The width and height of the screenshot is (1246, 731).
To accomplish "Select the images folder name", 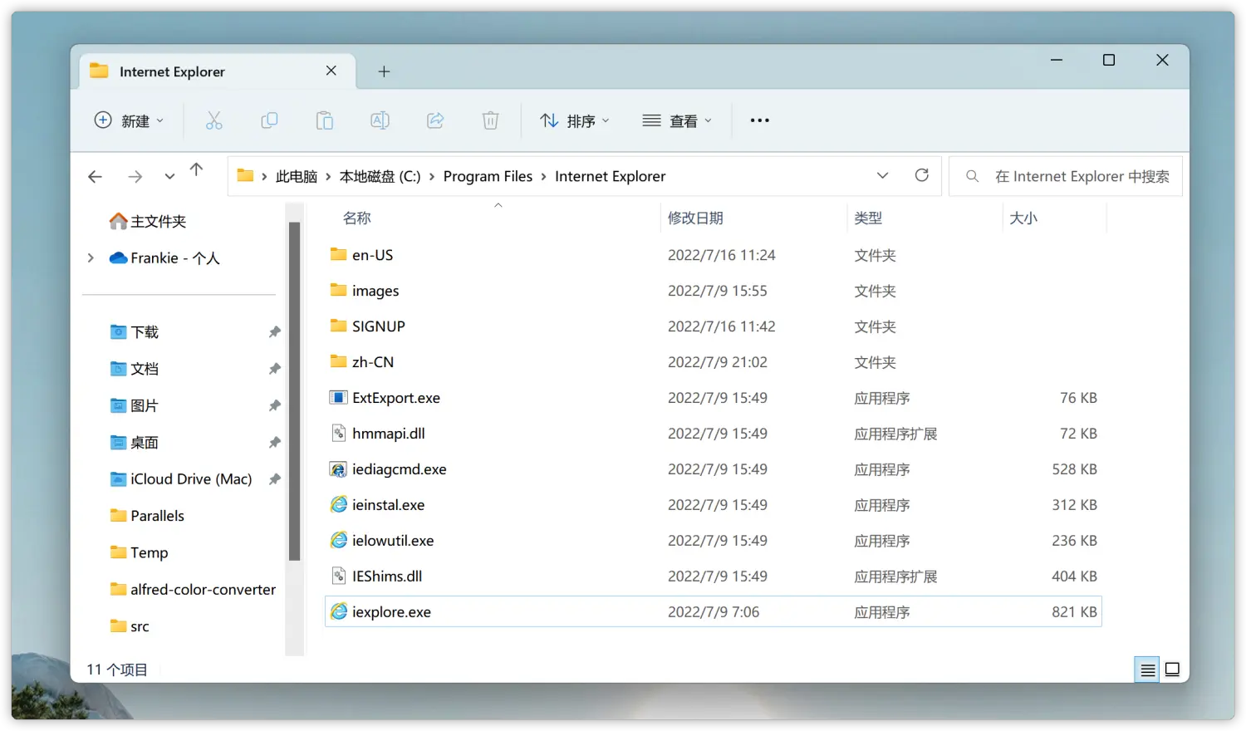I will point(375,291).
